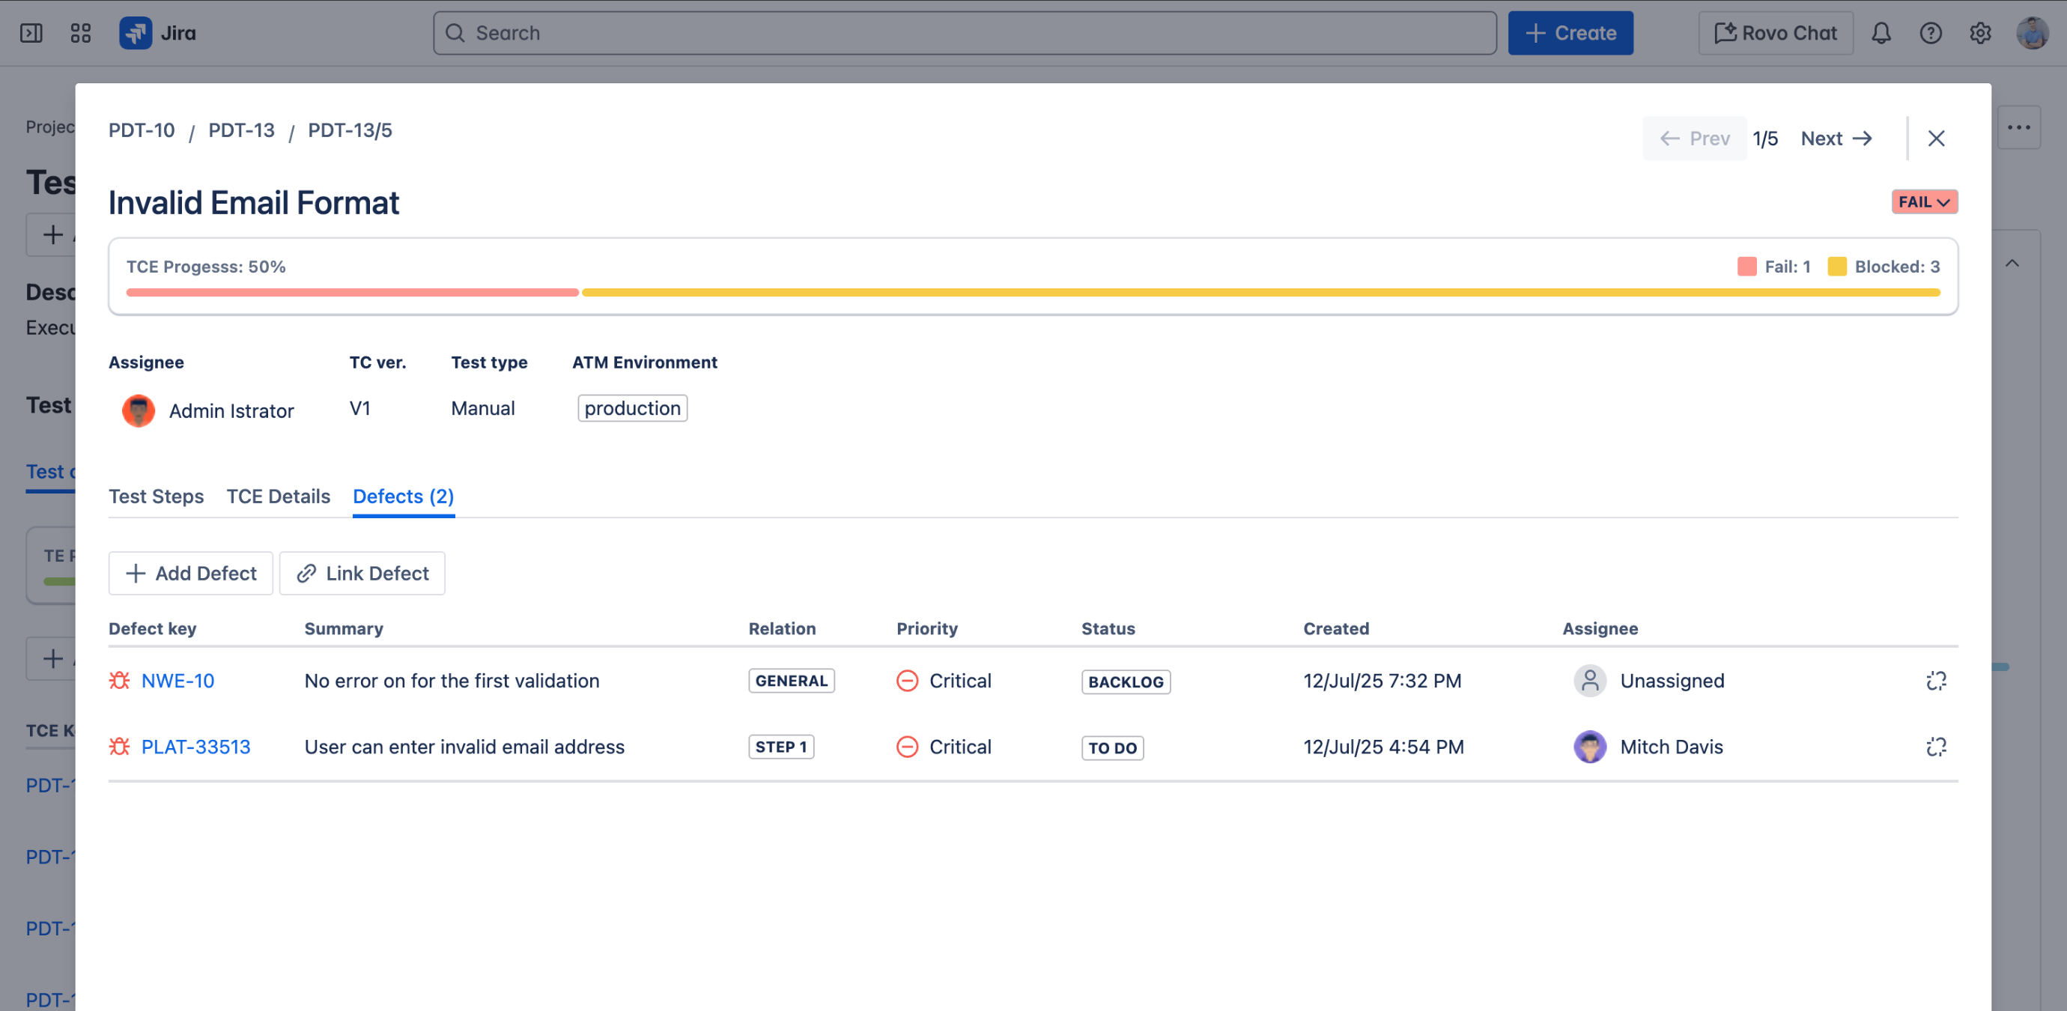Click the production environment tag
The height and width of the screenshot is (1011, 2067).
pyautogui.click(x=632, y=407)
